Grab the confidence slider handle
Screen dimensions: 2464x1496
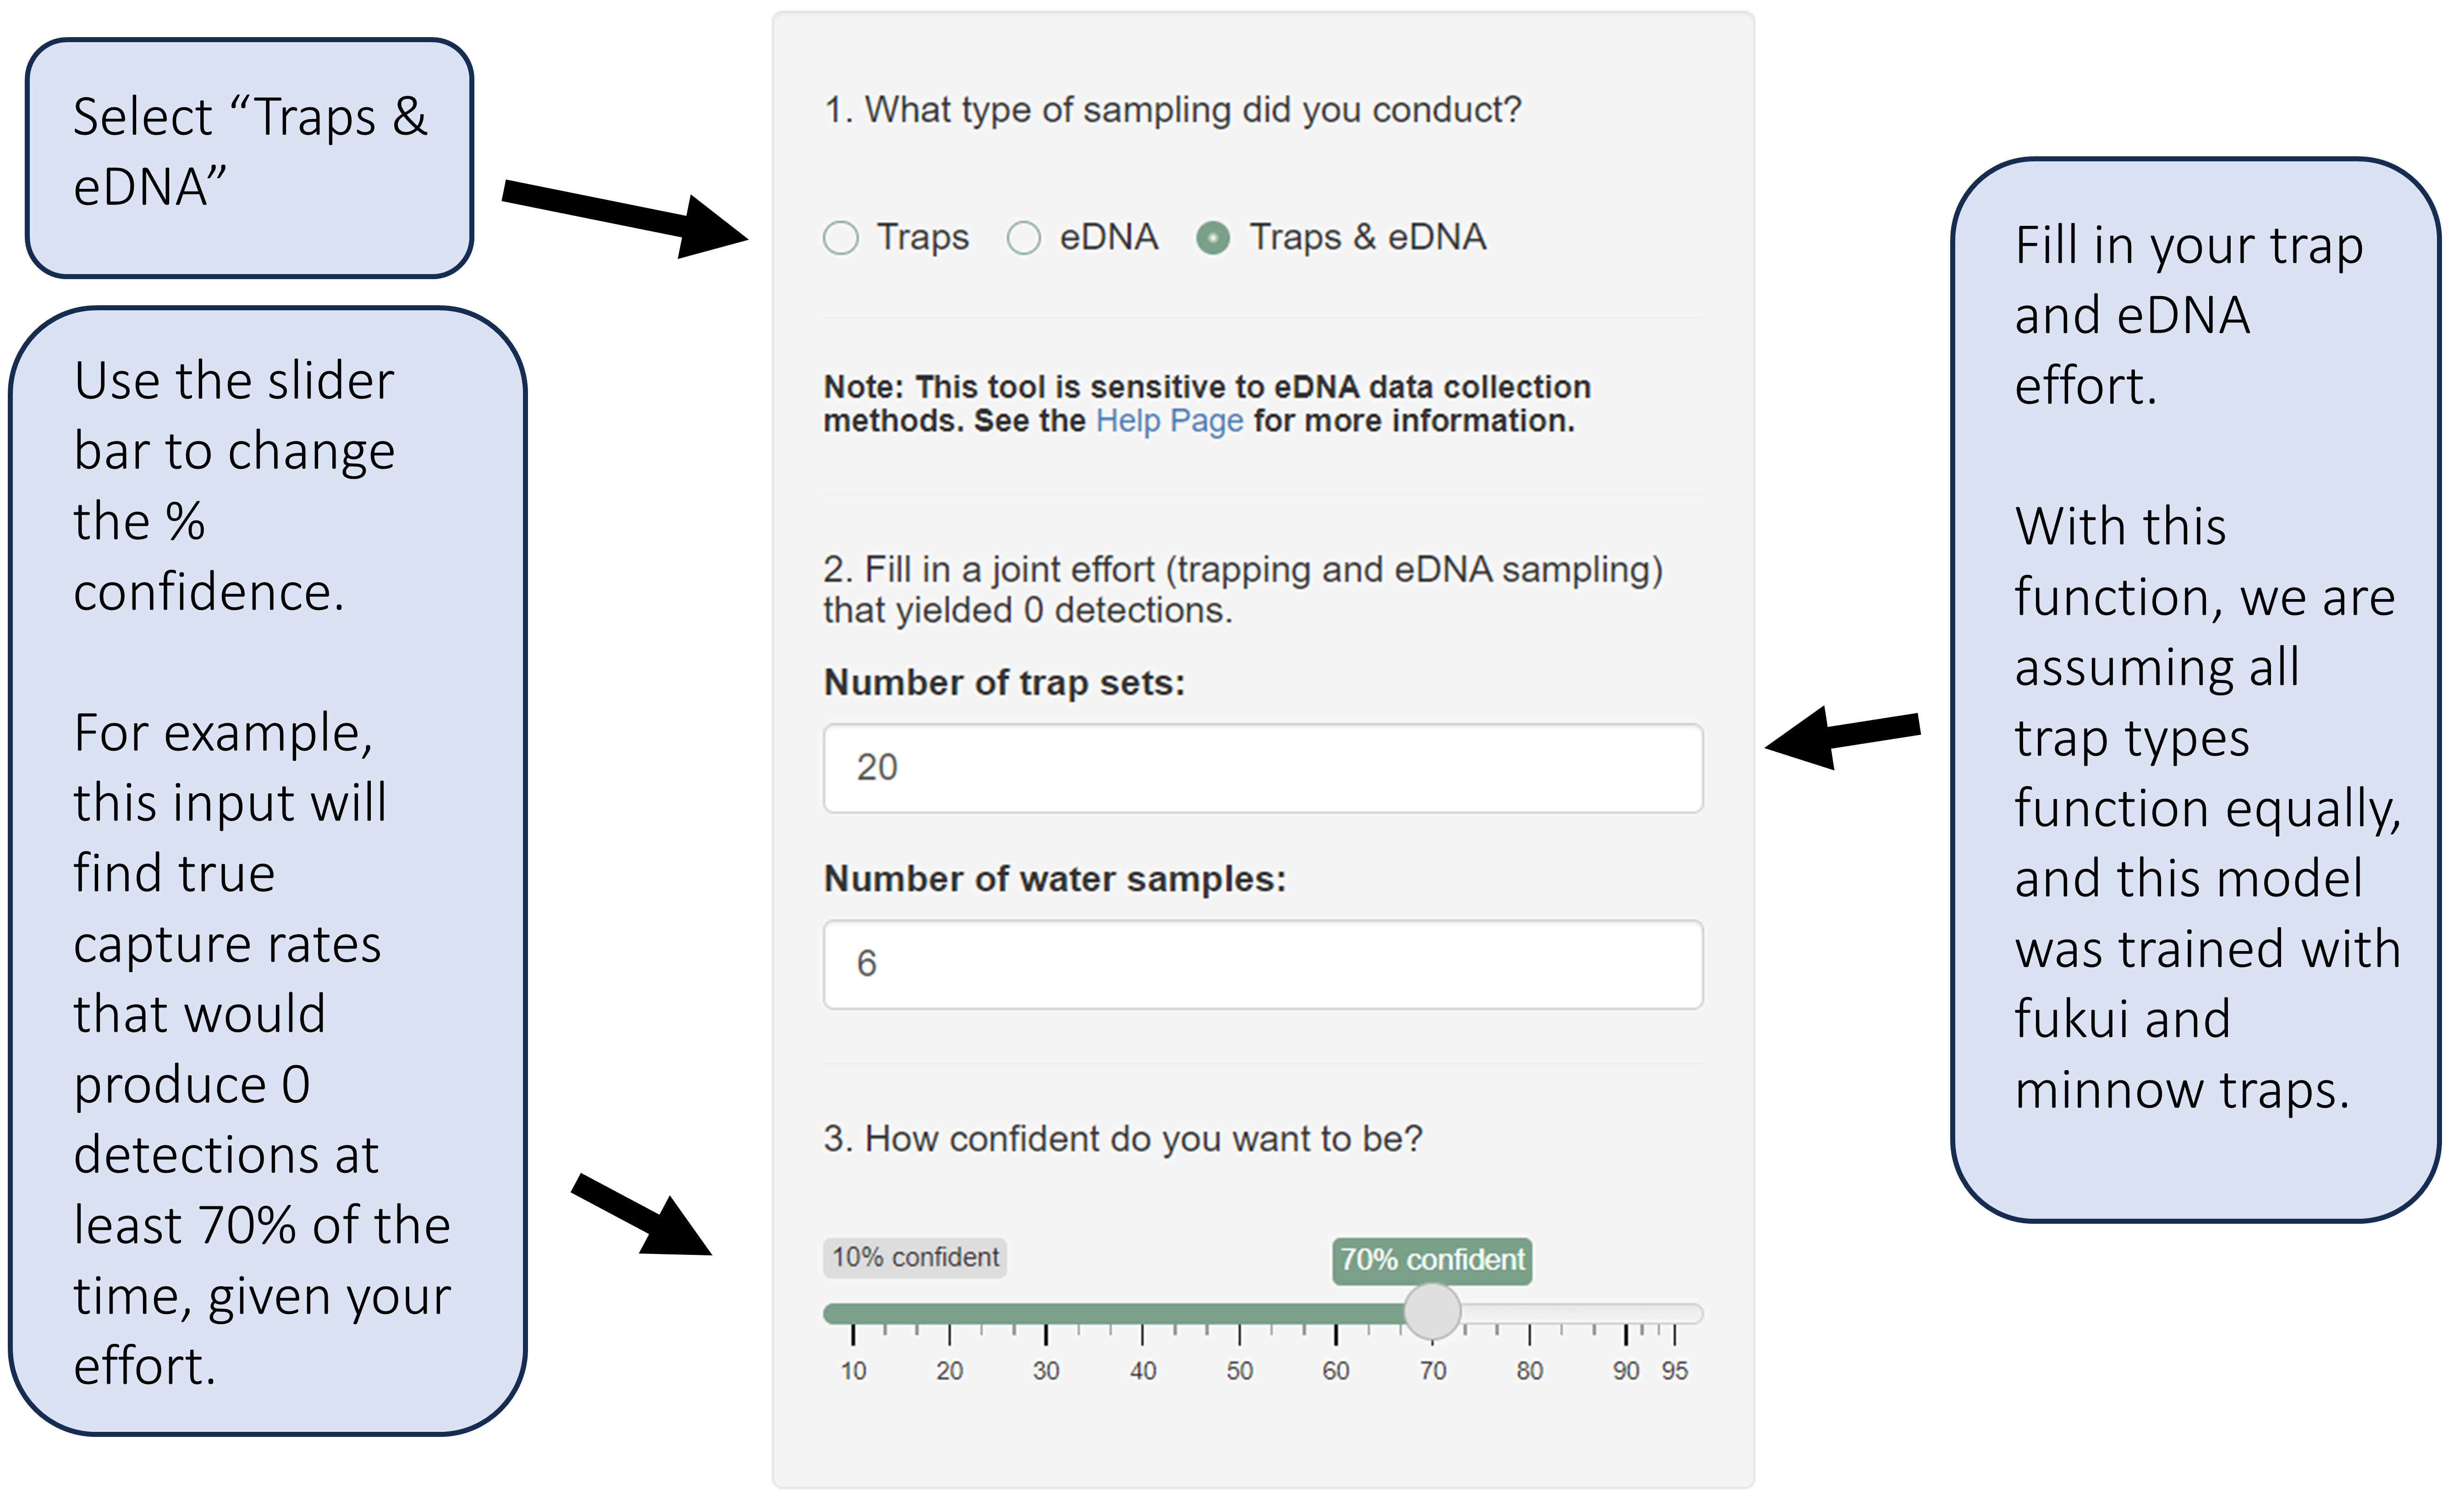[x=1432, y=1311]
